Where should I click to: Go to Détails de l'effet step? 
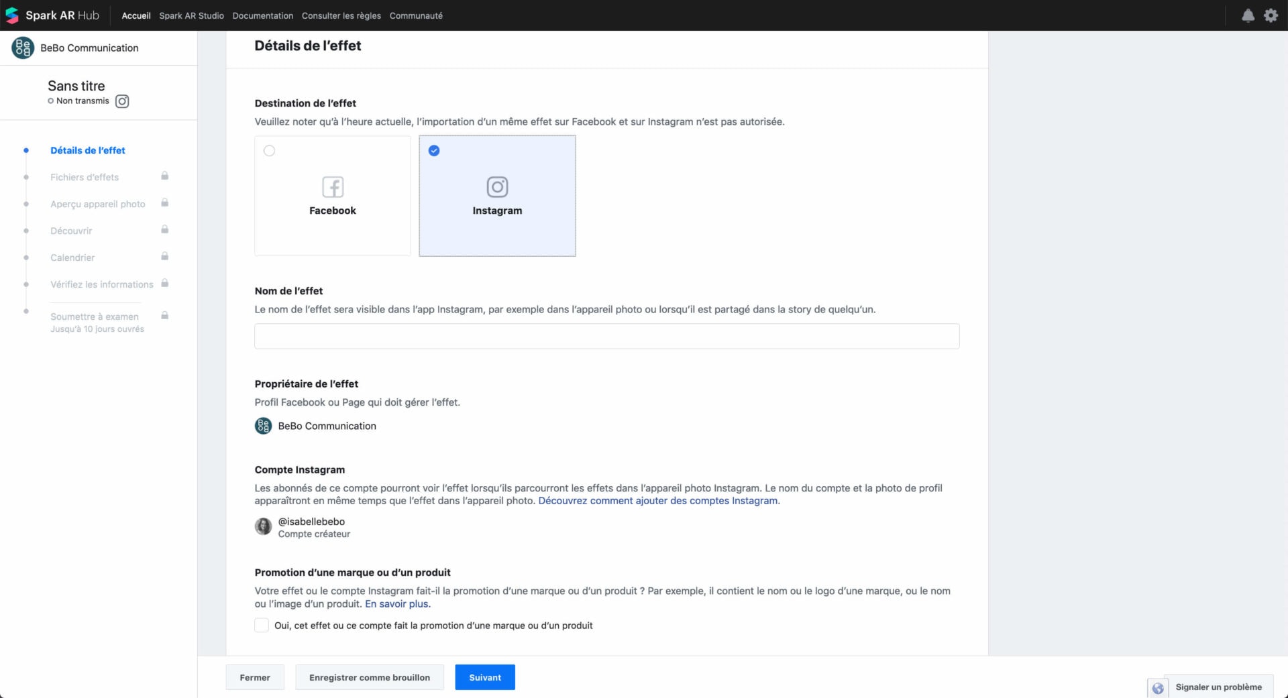click(88, 150)
